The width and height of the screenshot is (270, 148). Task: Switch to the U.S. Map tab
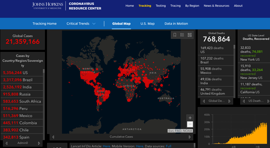tap(147, 24)
